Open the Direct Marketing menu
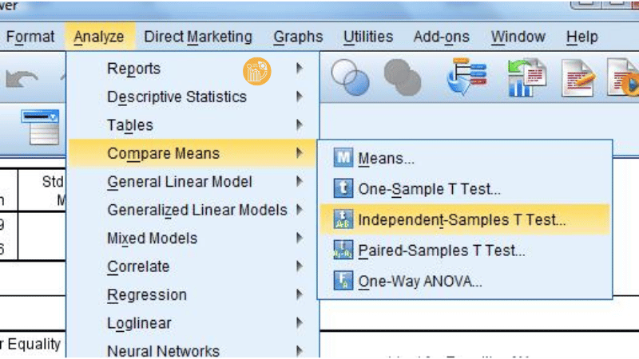The height and width of the screenshot is (359, 639). [198, 37]
